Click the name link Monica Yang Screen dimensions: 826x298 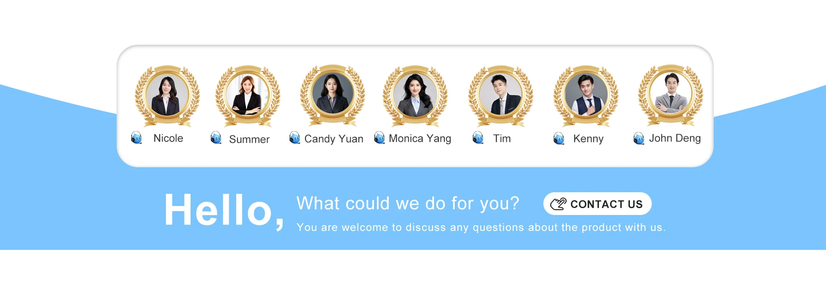(x=420, y=138)
